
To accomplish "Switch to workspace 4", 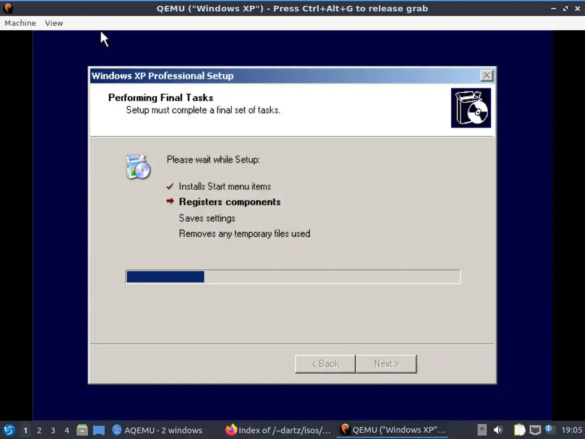I will pos(67,430).
